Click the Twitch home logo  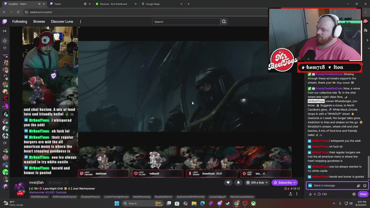pyautogui.click(x=5, y=22)
